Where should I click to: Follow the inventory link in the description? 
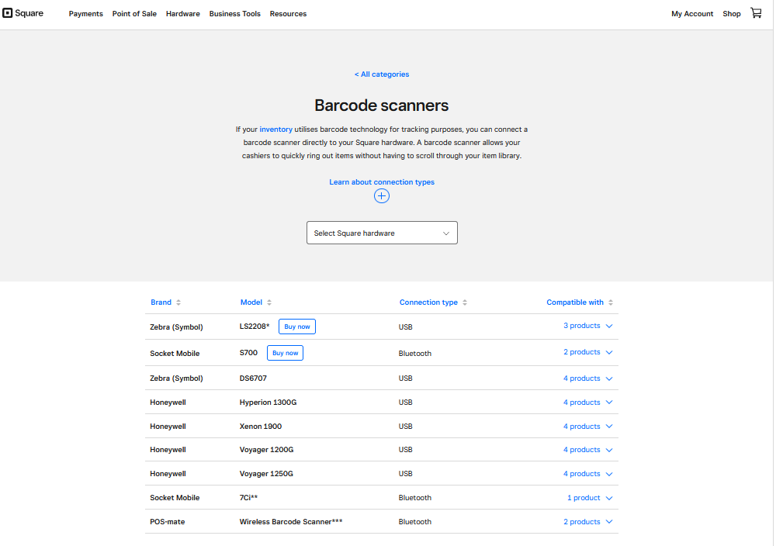click(x=275, y=129)
